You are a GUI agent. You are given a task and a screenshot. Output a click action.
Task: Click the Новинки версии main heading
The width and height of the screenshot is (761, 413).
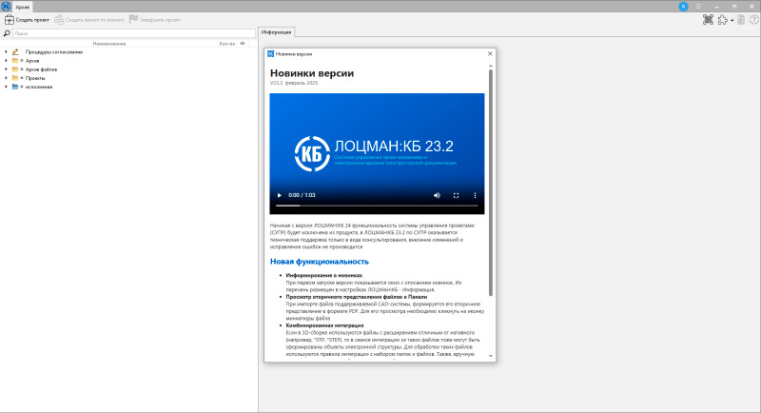click(x=312, y=73)
